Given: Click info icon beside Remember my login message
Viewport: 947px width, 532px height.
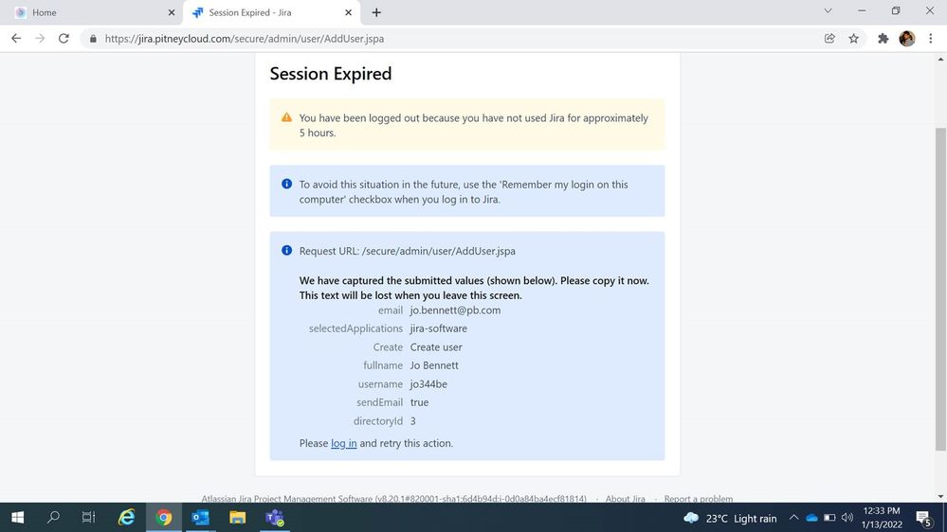Looking at the screenshot, I should pos(287,184).
